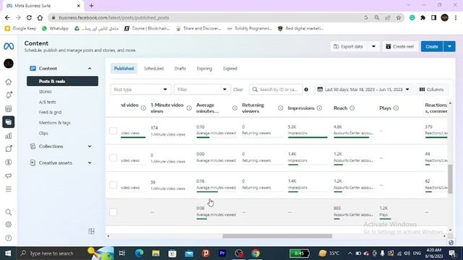Open A/B tests in sidebar

(47, 102)
